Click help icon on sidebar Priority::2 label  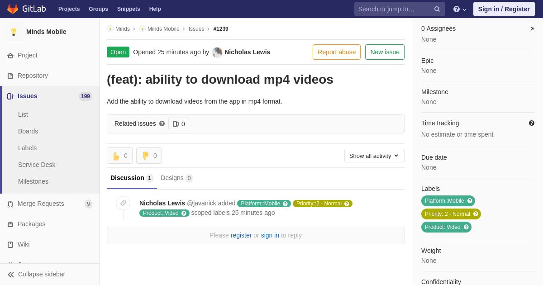[476, 214]
